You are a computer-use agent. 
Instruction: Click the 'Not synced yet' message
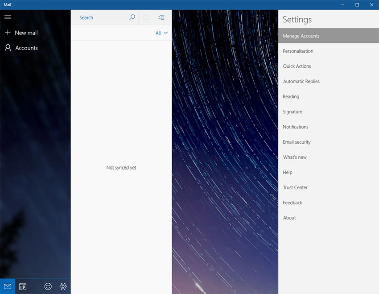click(121, 168)
